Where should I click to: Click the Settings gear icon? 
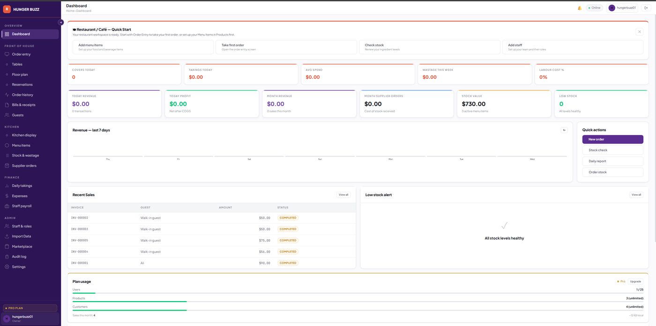click(x=7, y=266)
